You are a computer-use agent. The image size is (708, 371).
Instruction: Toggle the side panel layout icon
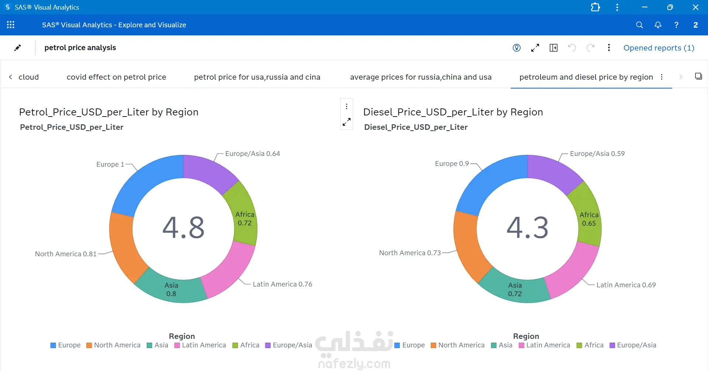pos(553,48)
